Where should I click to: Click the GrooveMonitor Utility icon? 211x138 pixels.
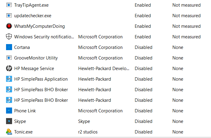click(x=9, y=58)
